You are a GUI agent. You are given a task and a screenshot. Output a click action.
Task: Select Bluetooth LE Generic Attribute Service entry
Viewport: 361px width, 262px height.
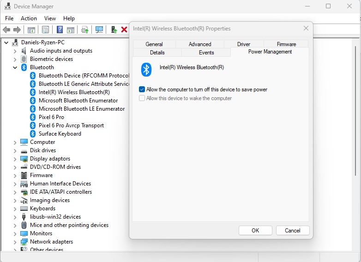click(x=84, y=84)
